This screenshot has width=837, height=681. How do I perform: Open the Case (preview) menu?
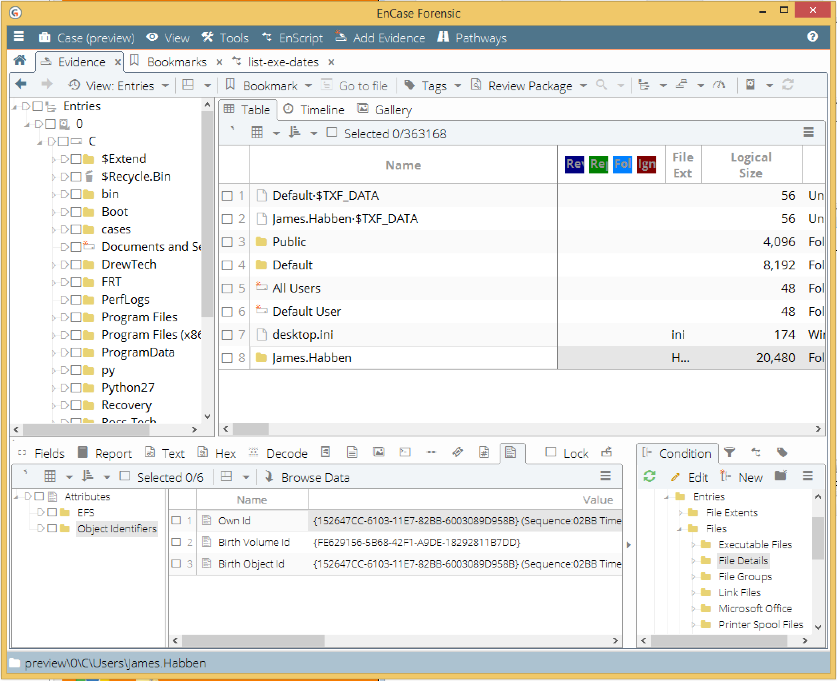coord(86,38)
